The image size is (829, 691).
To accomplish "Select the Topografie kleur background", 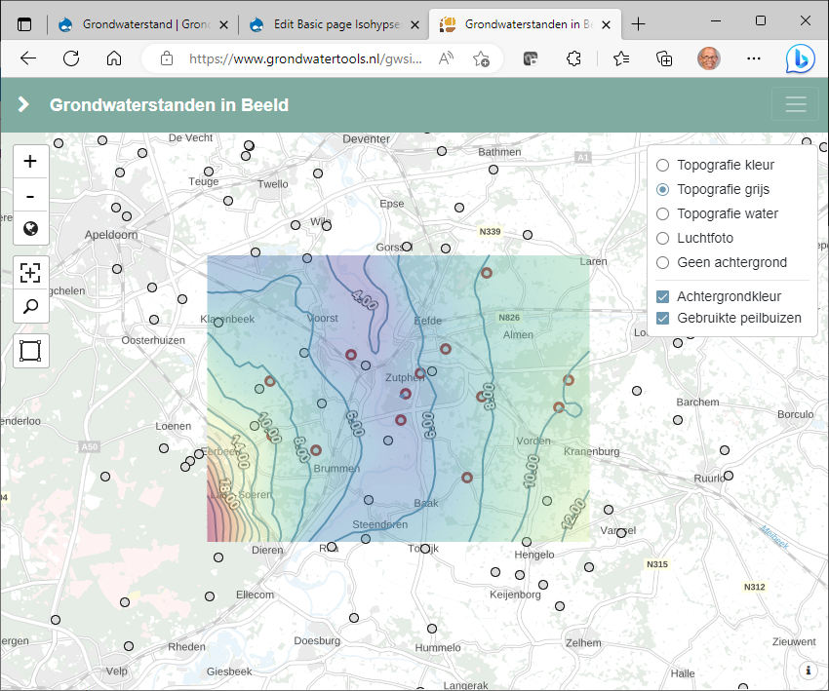I will tap(662, 166).
